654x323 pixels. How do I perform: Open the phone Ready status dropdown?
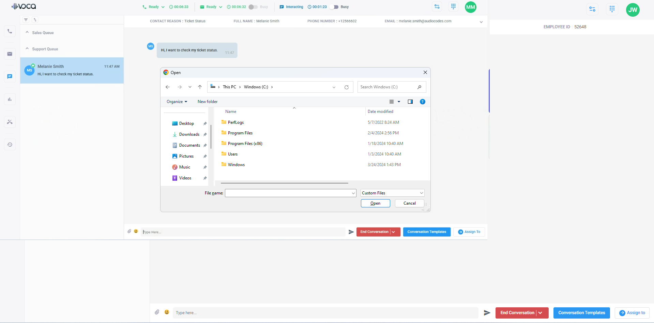[163, 7]
